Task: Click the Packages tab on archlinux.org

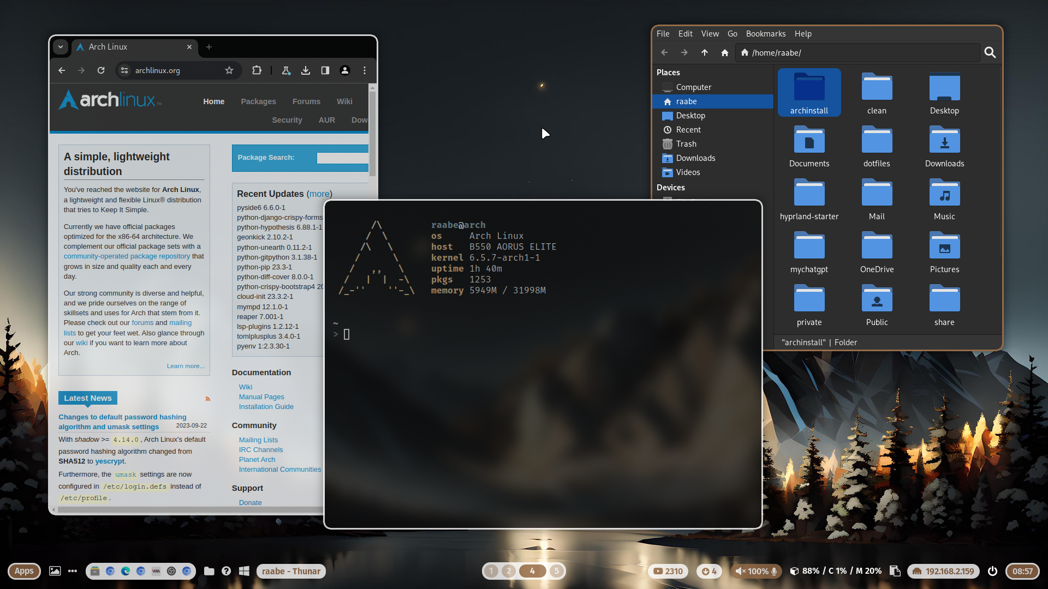Action: coord(258,101)
